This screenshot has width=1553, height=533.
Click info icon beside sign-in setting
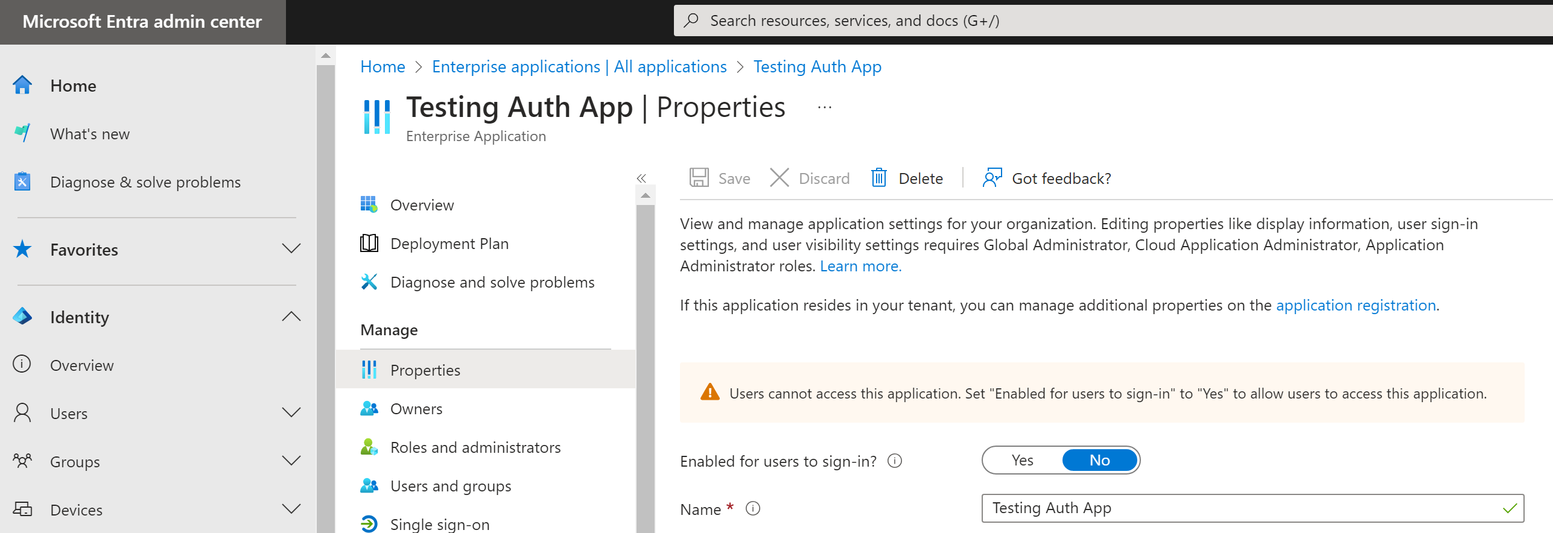895,461
